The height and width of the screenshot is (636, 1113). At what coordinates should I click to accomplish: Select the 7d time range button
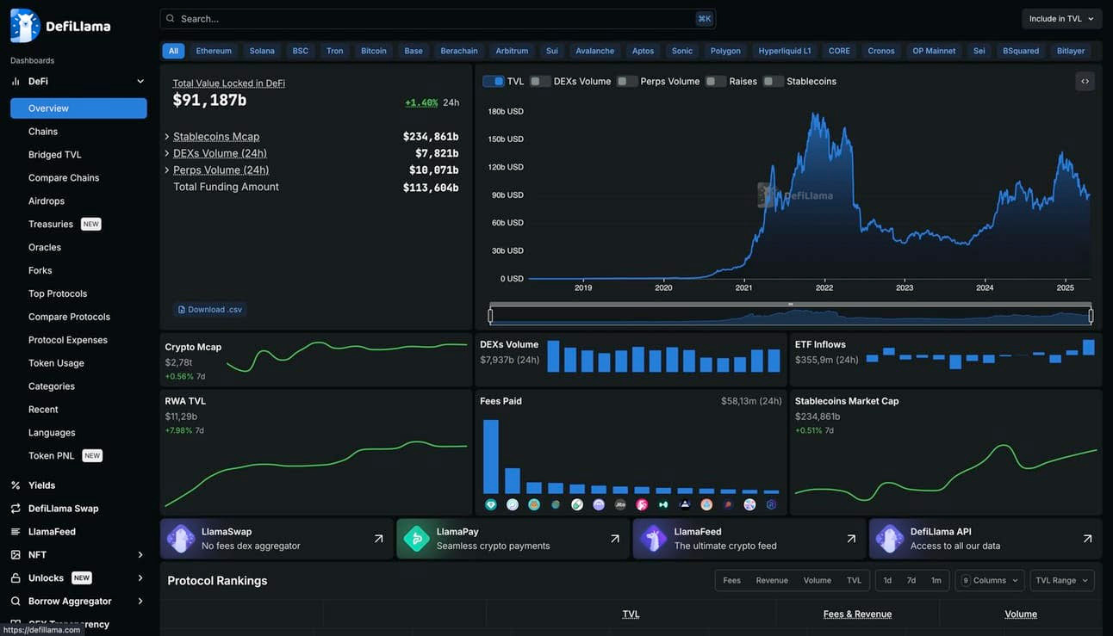911,580
